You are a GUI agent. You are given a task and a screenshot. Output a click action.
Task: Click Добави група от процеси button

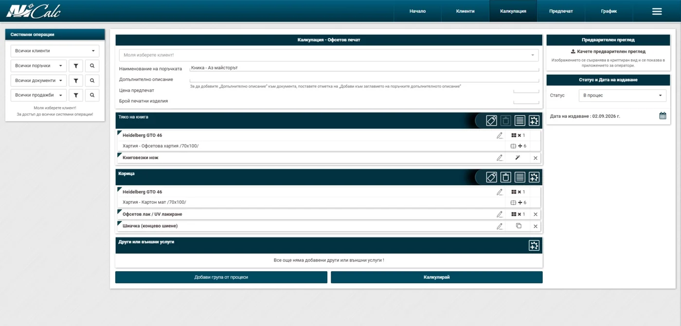tap(221, 277)
